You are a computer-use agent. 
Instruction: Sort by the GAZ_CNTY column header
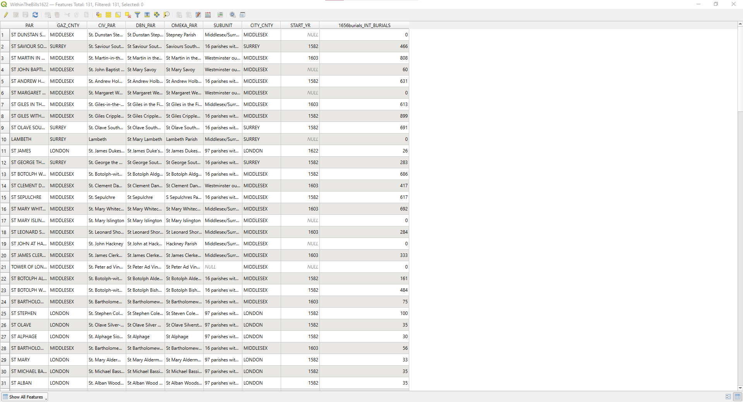(68, 25)
